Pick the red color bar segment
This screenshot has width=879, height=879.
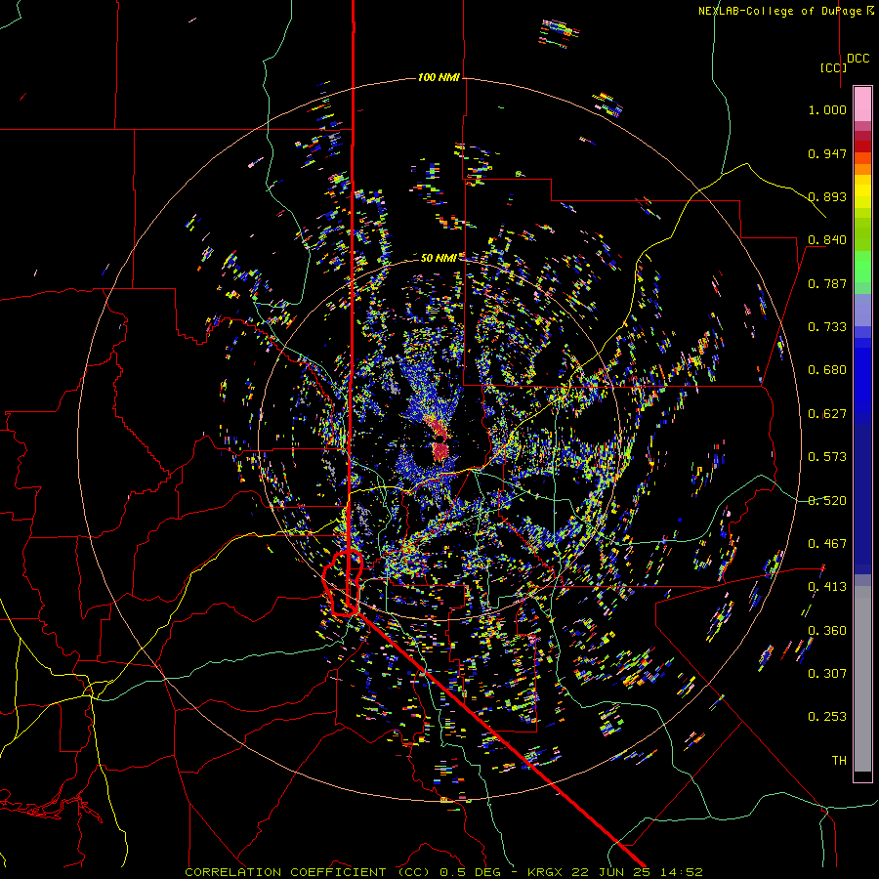pyautogui.click(x=862, y=146)
